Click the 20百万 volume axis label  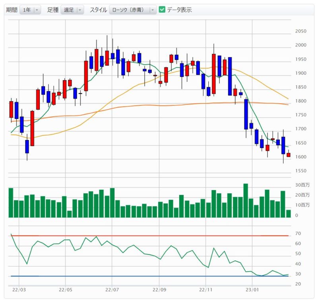click(x=302, y=195)
